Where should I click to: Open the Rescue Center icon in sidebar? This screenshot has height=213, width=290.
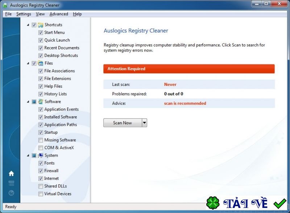click(11, 193)
